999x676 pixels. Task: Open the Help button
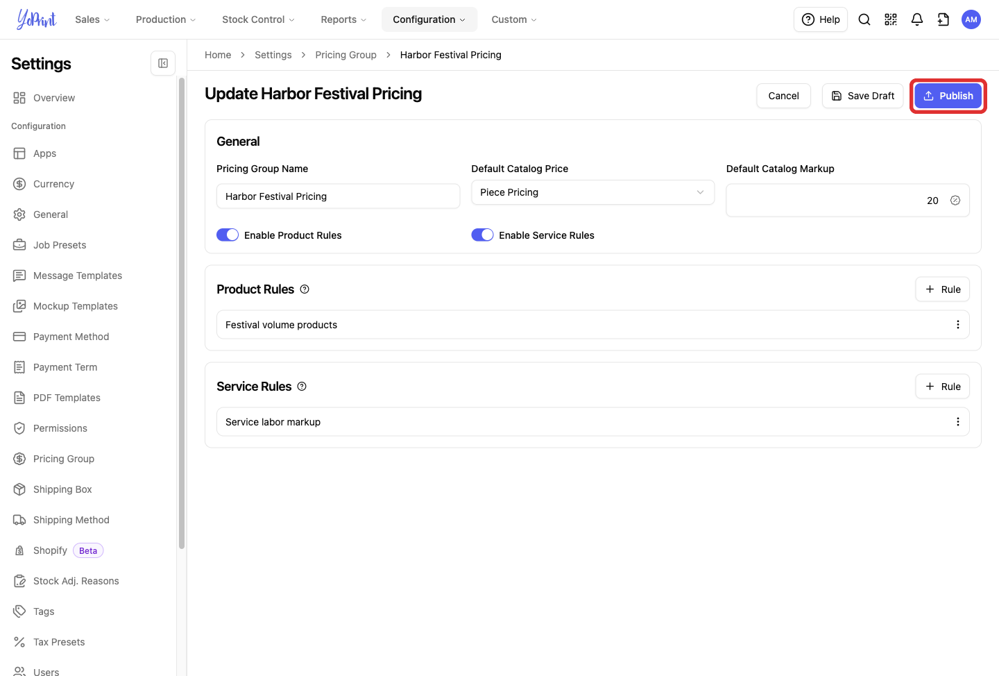pos(821,19)
